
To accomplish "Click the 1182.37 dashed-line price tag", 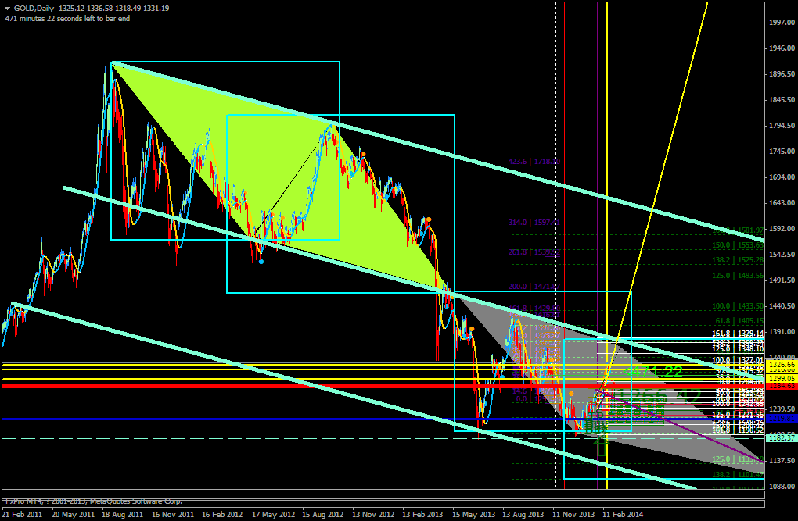I will point(782,437).
